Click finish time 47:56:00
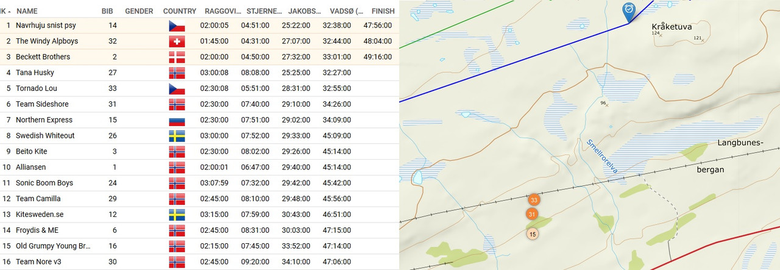Screen dimensions: 780x270 pyautogui.click(x=377, y=26)
